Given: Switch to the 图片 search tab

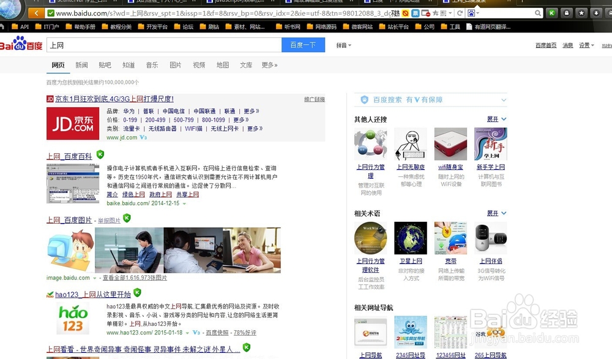Looking at the screenshot, I should (x=175, y=65).
